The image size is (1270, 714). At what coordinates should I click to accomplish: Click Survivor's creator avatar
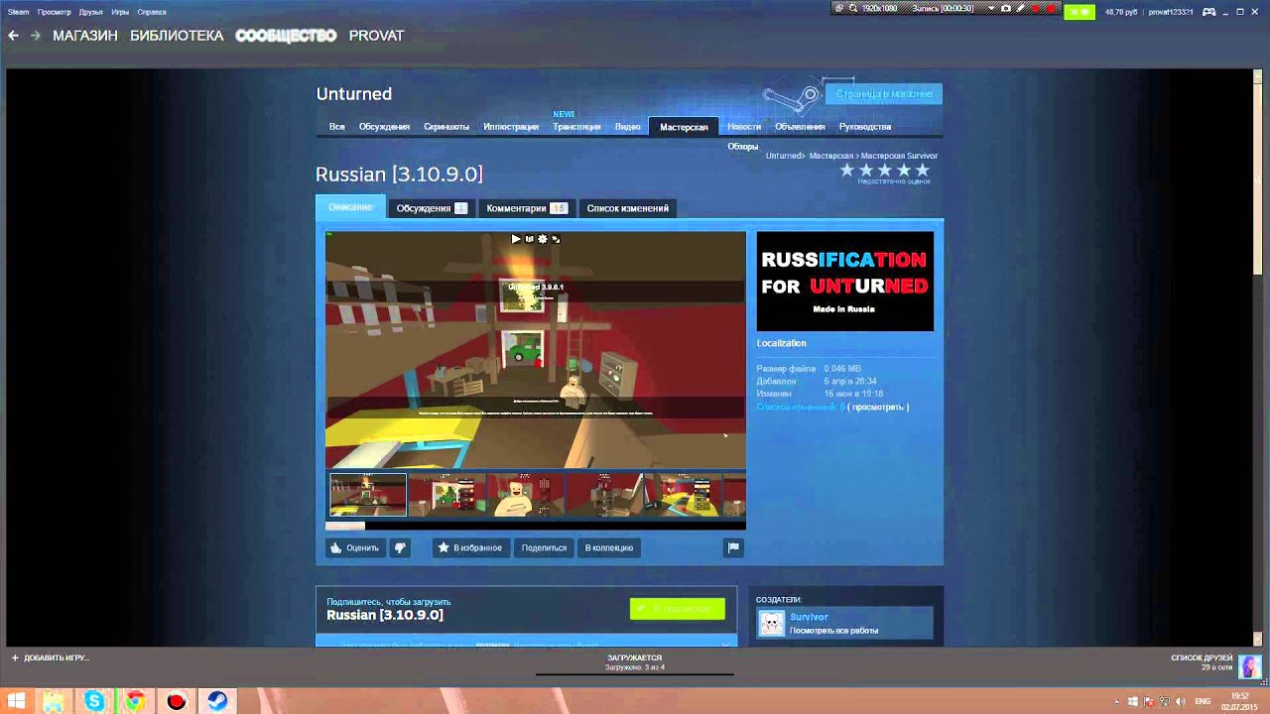771,623
